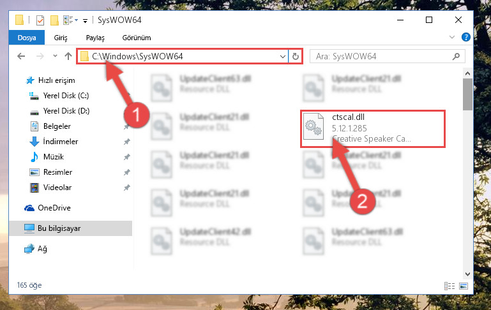Viewport: 491px width, 310px height.
Task: Open Yerel Disk (C:) in sidebar
Action: pos(66,96)
